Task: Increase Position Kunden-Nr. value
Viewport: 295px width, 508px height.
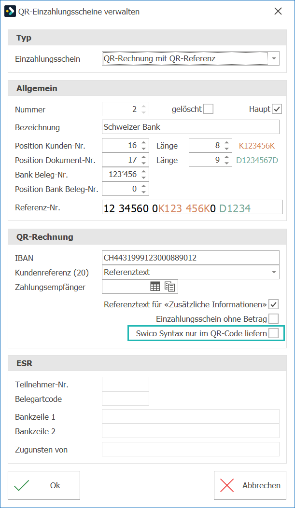Action: click(x=143, y=142)
